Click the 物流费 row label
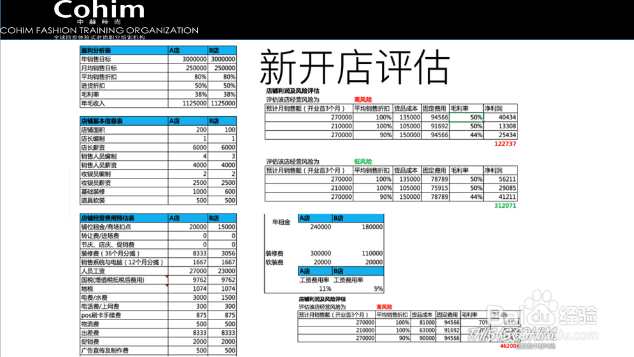This screenshot has height=357, width=634. [90, 325]
